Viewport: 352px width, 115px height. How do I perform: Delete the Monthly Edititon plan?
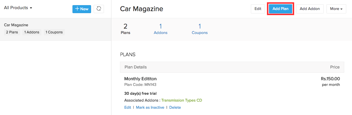tap(175, 108)
